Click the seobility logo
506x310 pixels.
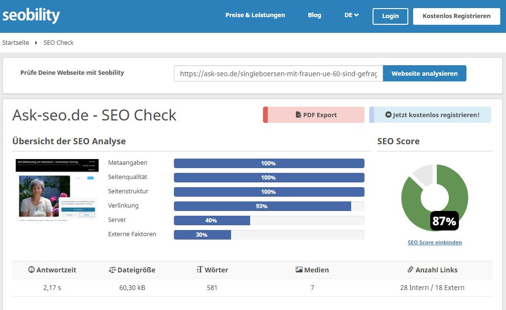coord(31,16)
